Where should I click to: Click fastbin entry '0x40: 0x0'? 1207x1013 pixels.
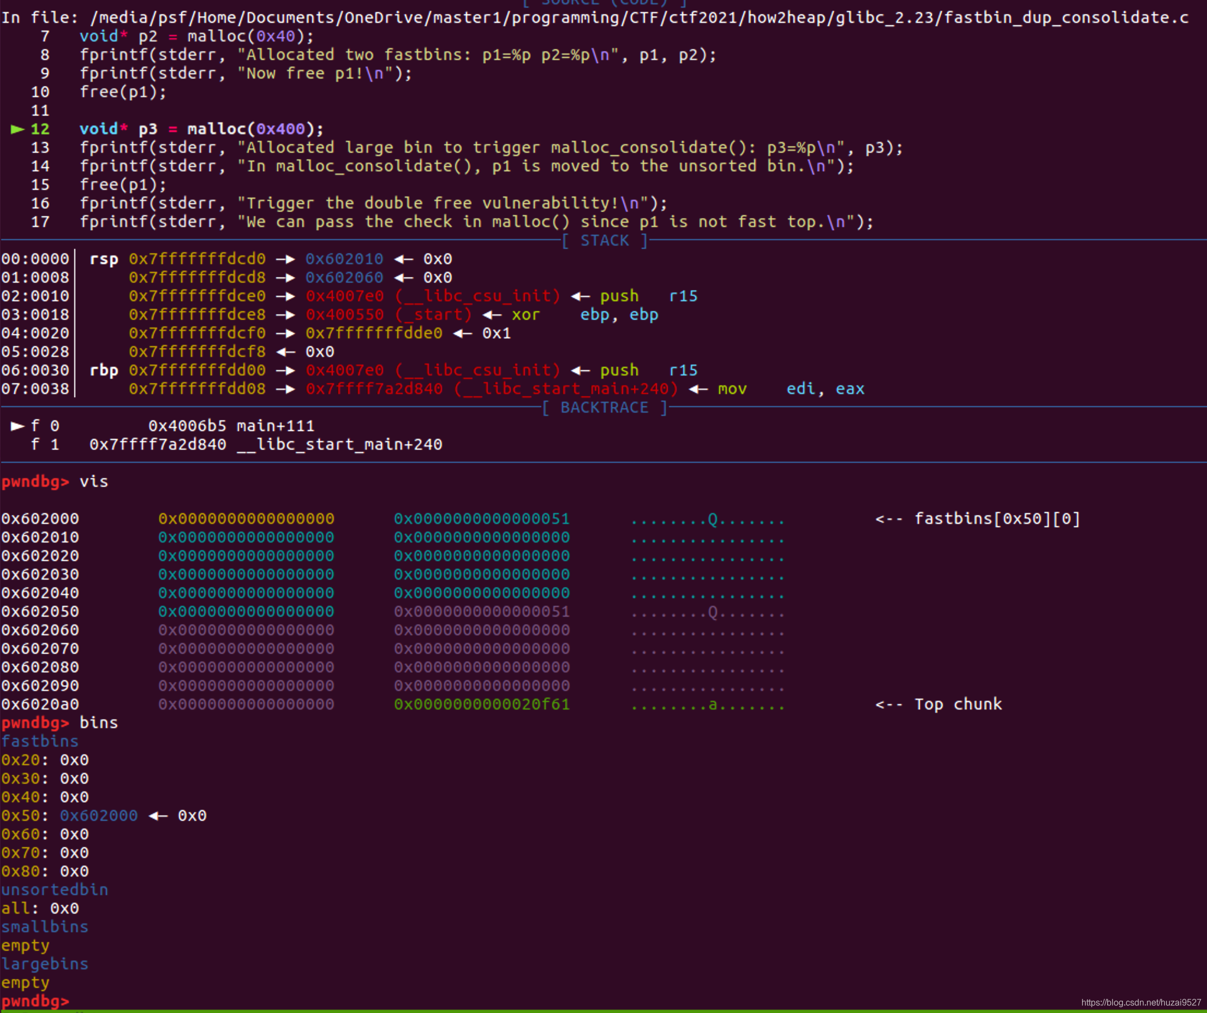click(x=45, y=797)
